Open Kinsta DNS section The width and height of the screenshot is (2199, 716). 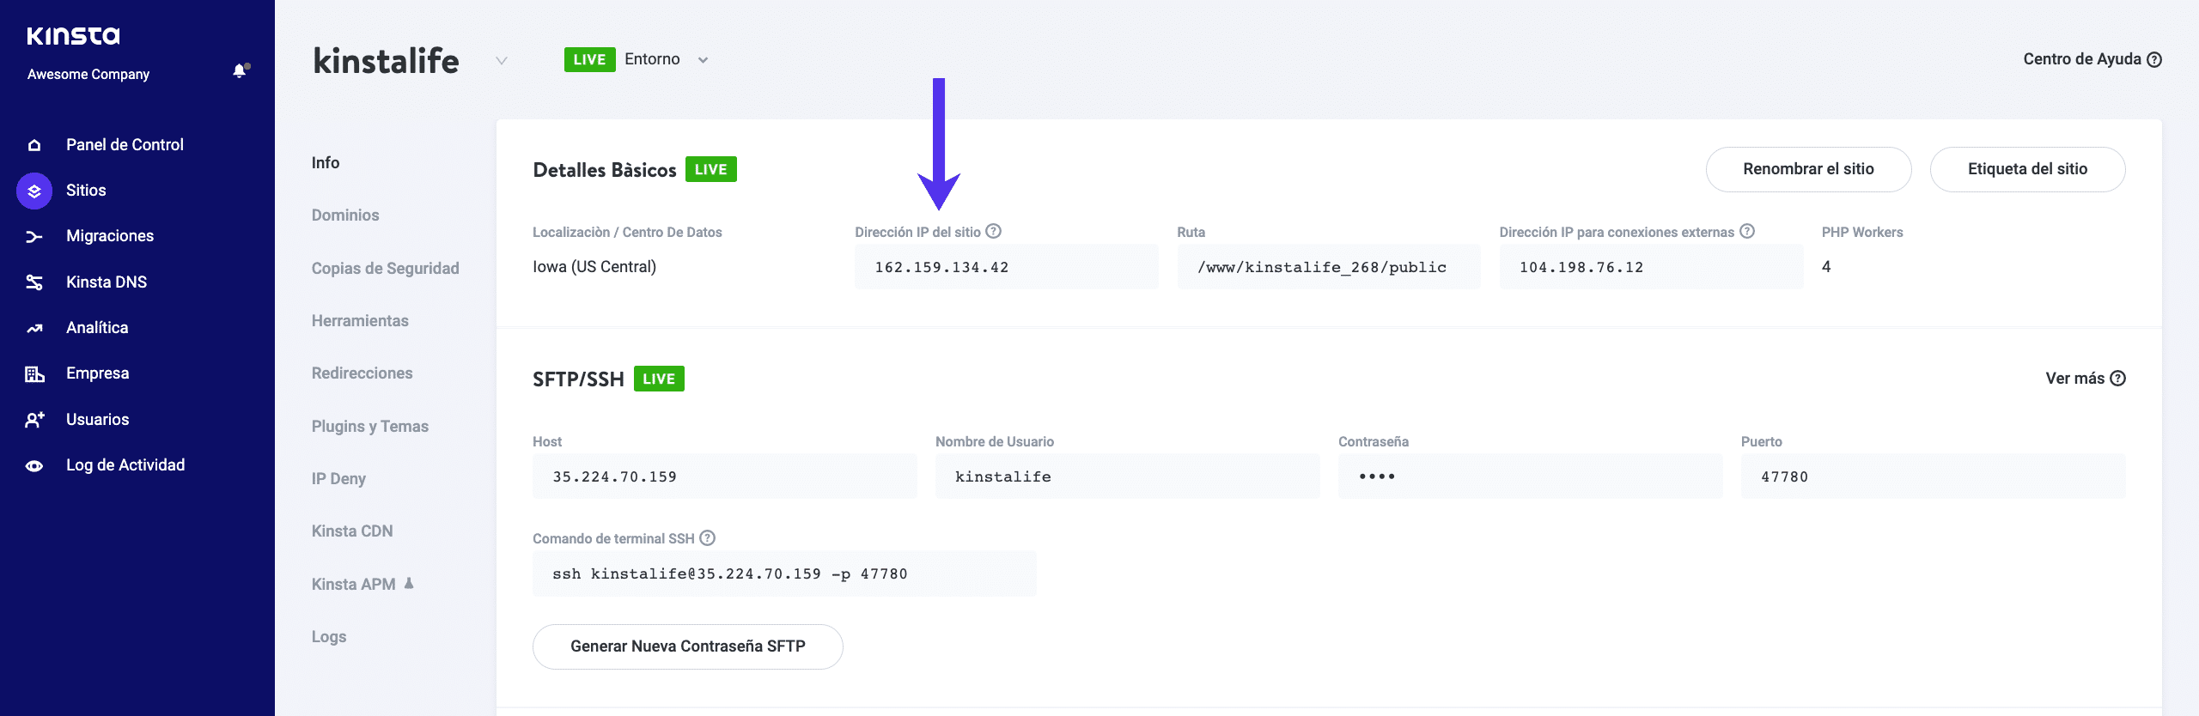pos(107,282)
